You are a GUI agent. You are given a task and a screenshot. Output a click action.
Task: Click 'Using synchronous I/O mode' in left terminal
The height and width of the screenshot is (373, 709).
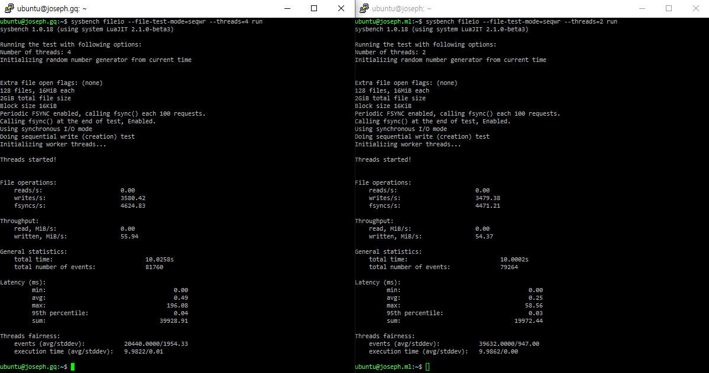46,129
